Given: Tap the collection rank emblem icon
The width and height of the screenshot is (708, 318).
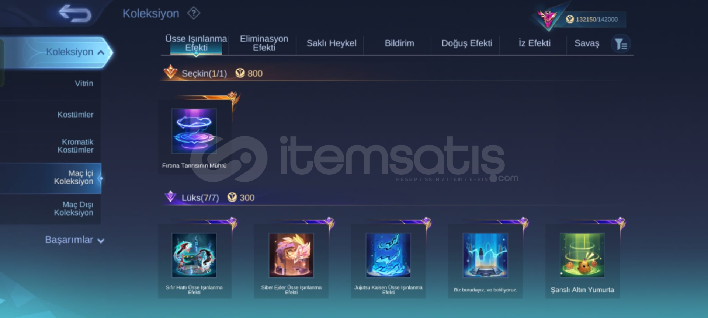Looking at the screenshot, I should [546, 19].
